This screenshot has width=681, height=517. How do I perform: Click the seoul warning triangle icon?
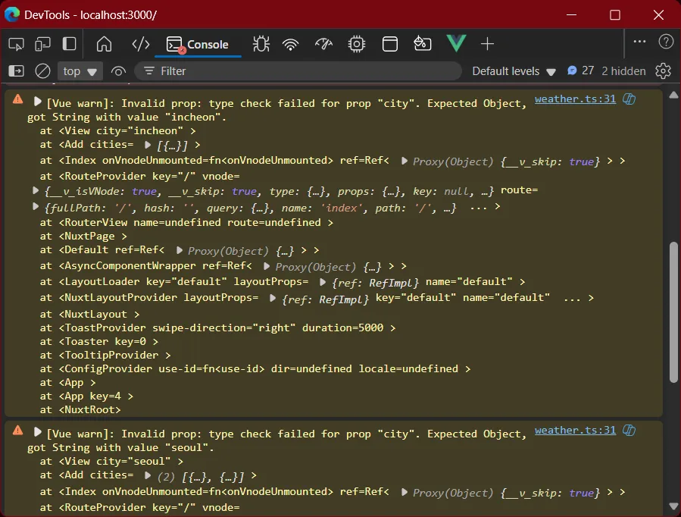(18, 430)
